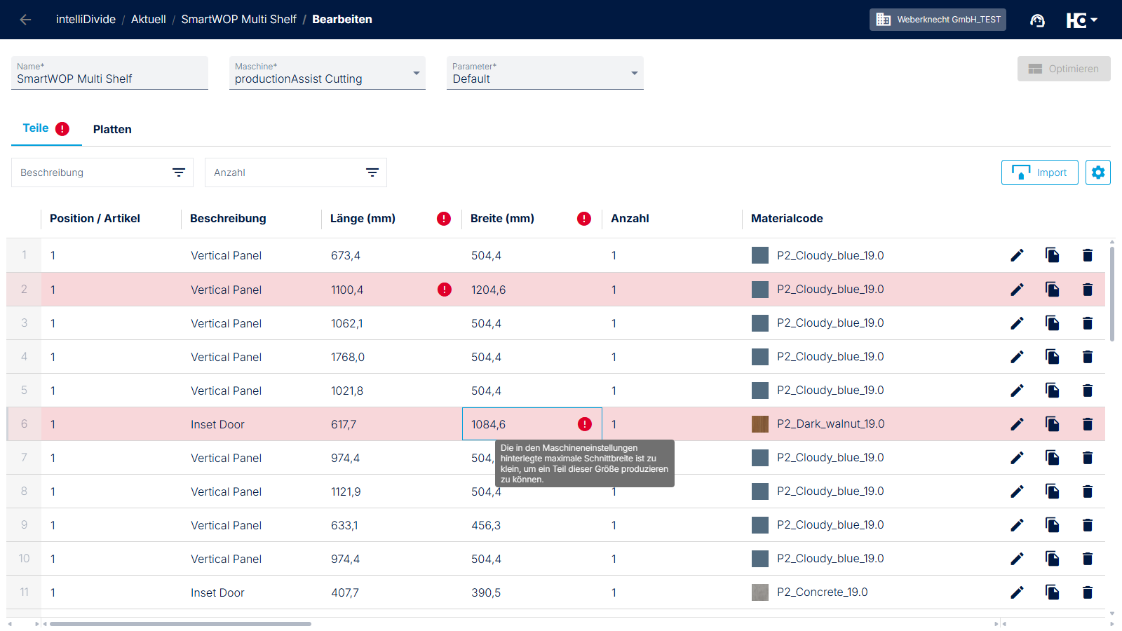Image resolution: width=1122 pixels, height=631 pixels.
Task: Click into the Name input field
Action: (x=109, y=79)
